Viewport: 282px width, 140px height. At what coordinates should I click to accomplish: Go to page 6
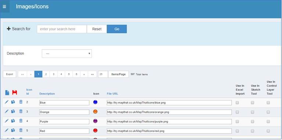[76, 74]
